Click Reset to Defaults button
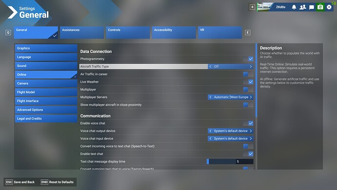Screen dimensions: 337x190 pos(57,182)
